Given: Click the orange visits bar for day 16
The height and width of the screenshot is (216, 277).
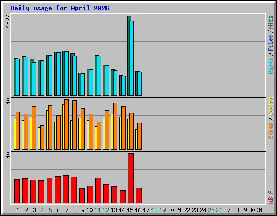Looking at the screenshot, I should coord(140,136).
